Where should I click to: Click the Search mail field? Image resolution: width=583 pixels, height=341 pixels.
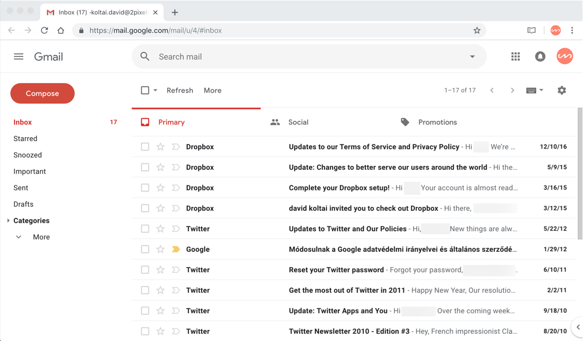coord(309,56)
